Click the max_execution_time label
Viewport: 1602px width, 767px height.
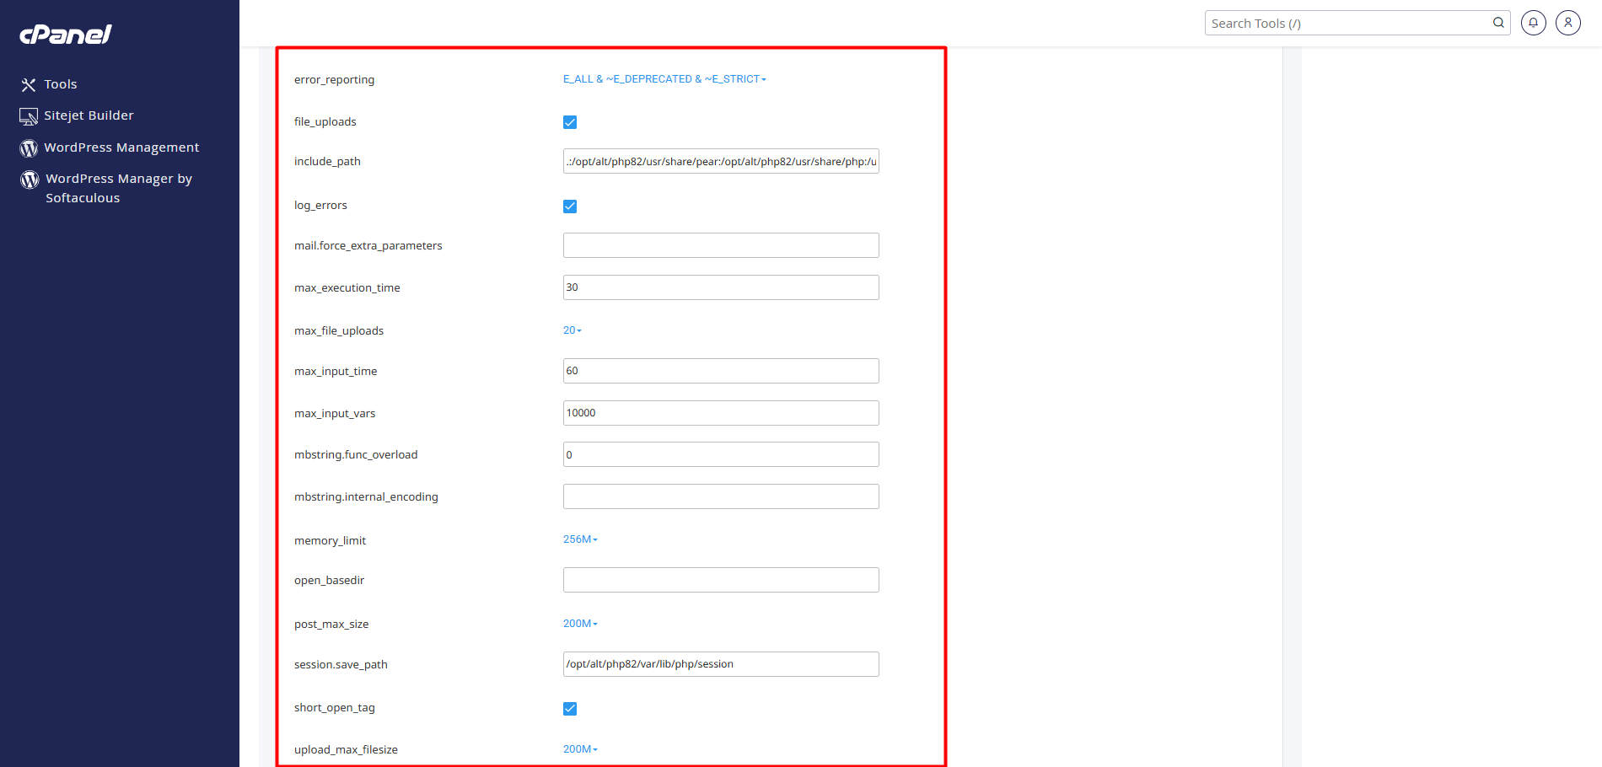click(x=347, y=288)
